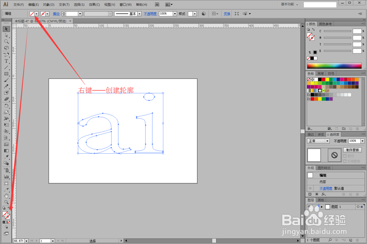Select the Pencil tool
The width and height of the screenshot is (367, 244).
pos(6,86)
